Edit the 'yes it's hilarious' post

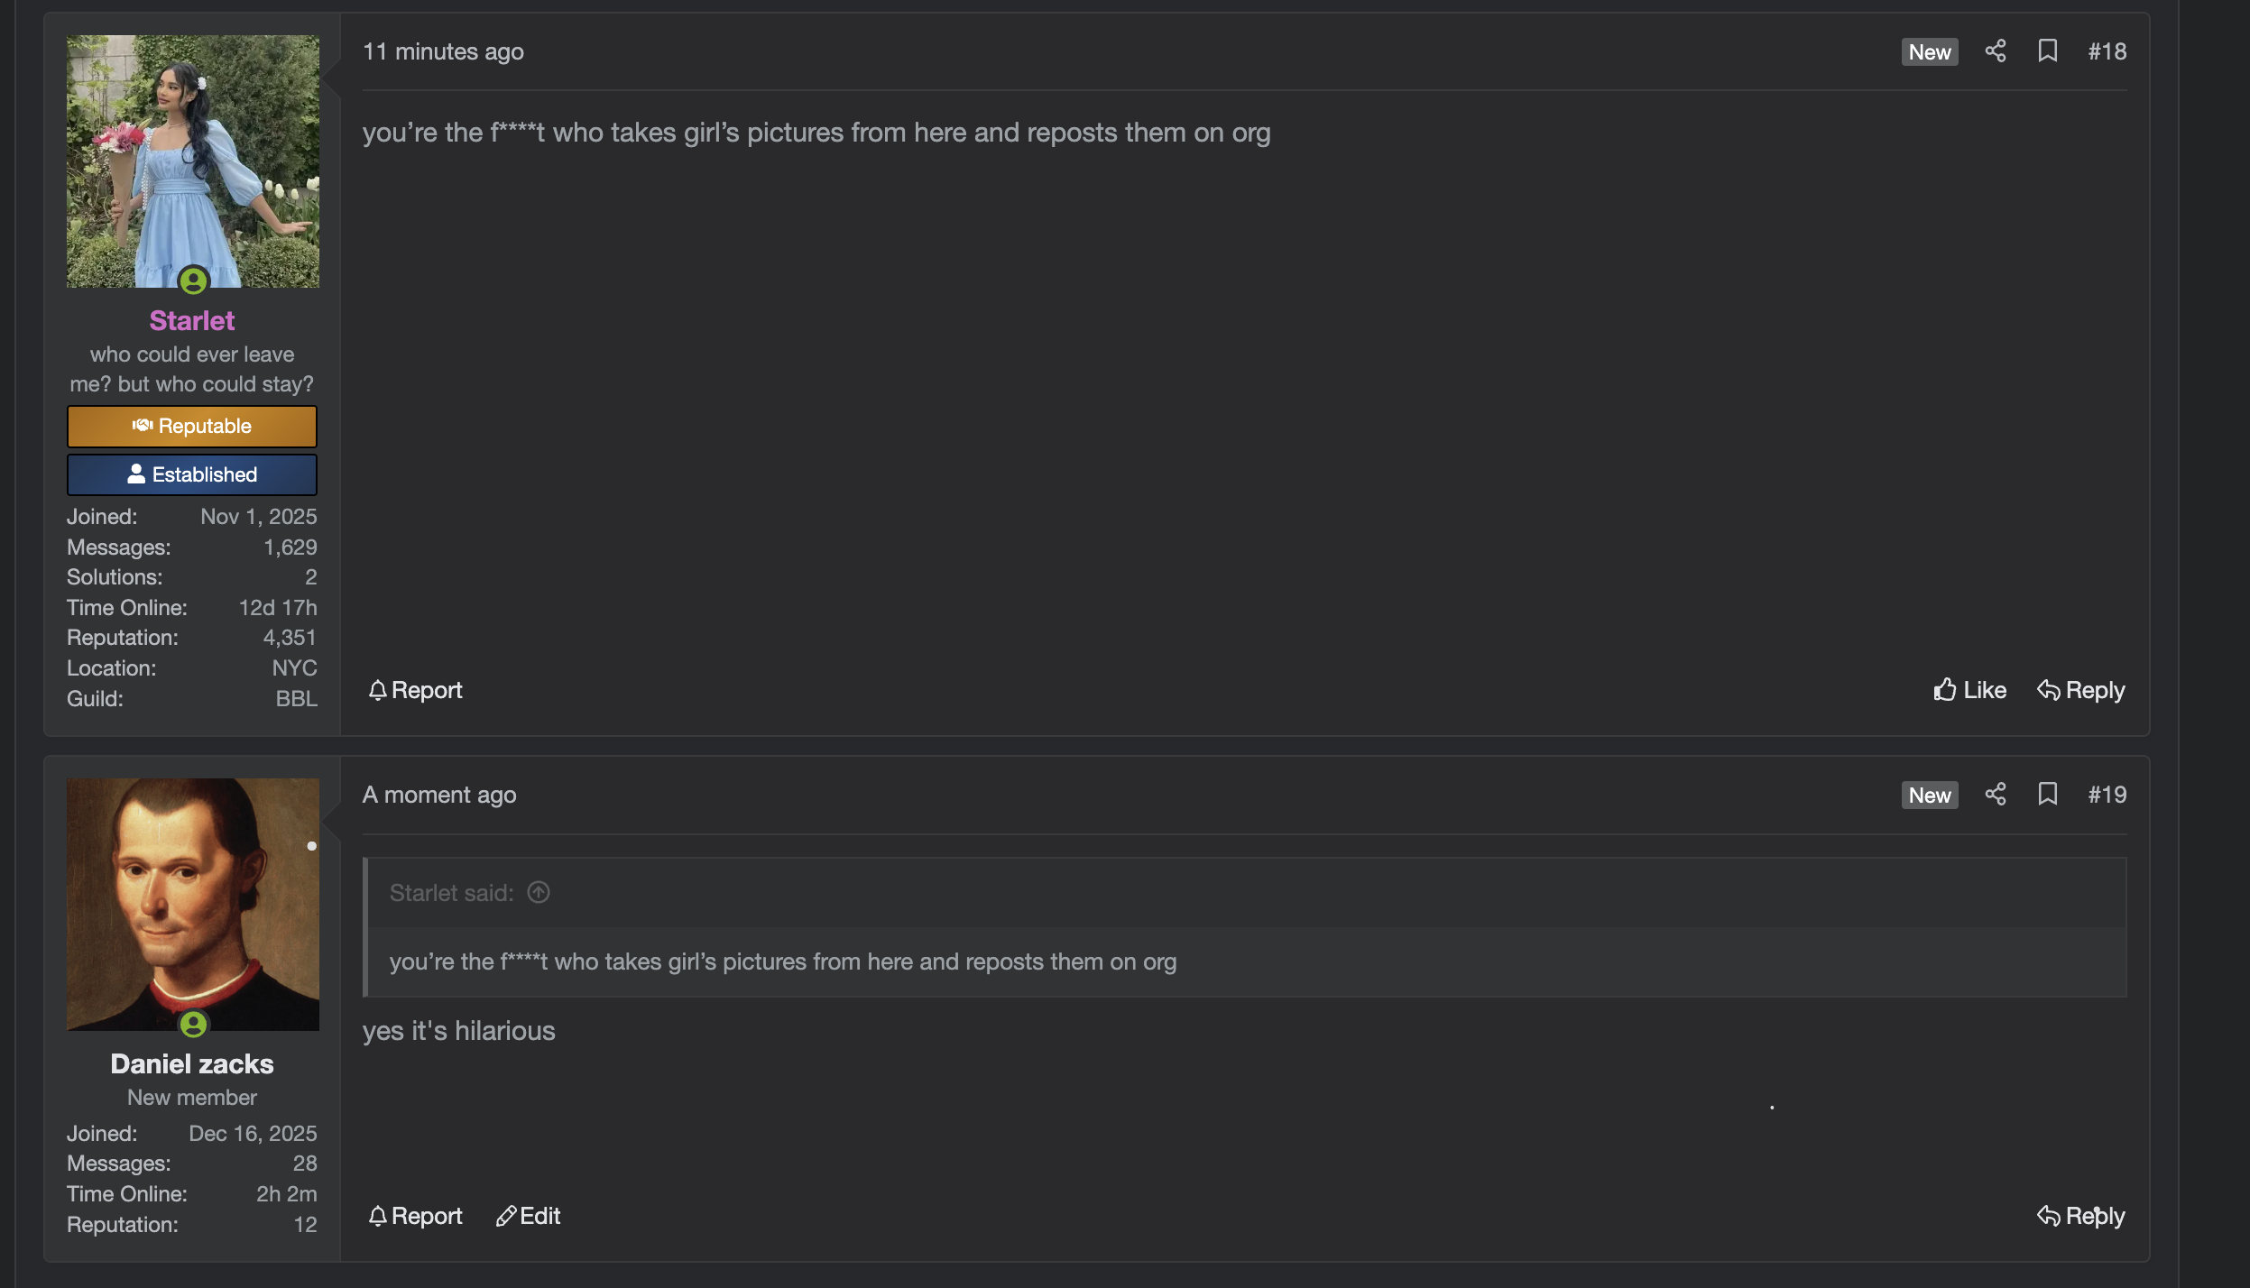click(529, 1216)
